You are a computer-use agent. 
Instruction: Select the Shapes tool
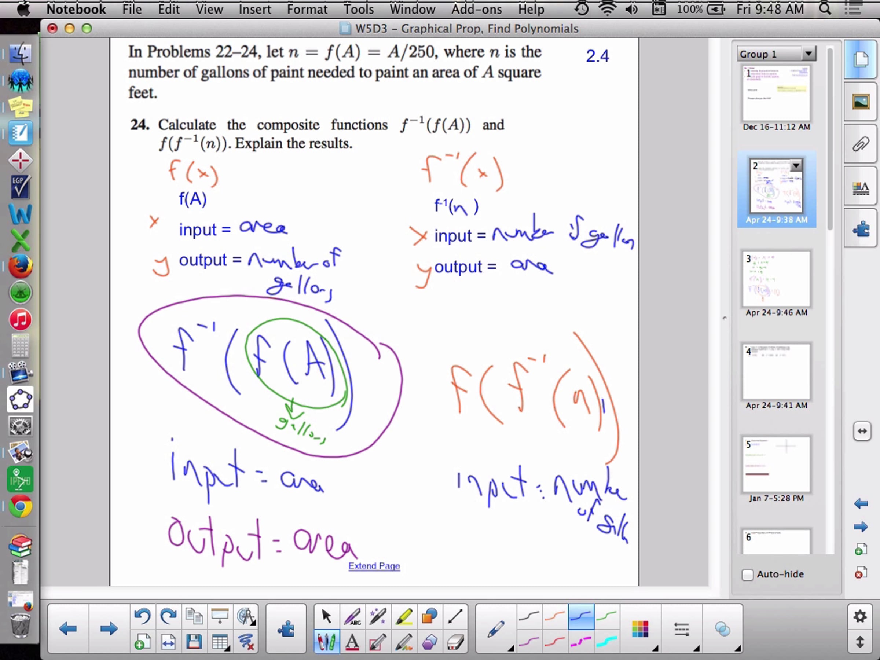(x=429, y=617)
